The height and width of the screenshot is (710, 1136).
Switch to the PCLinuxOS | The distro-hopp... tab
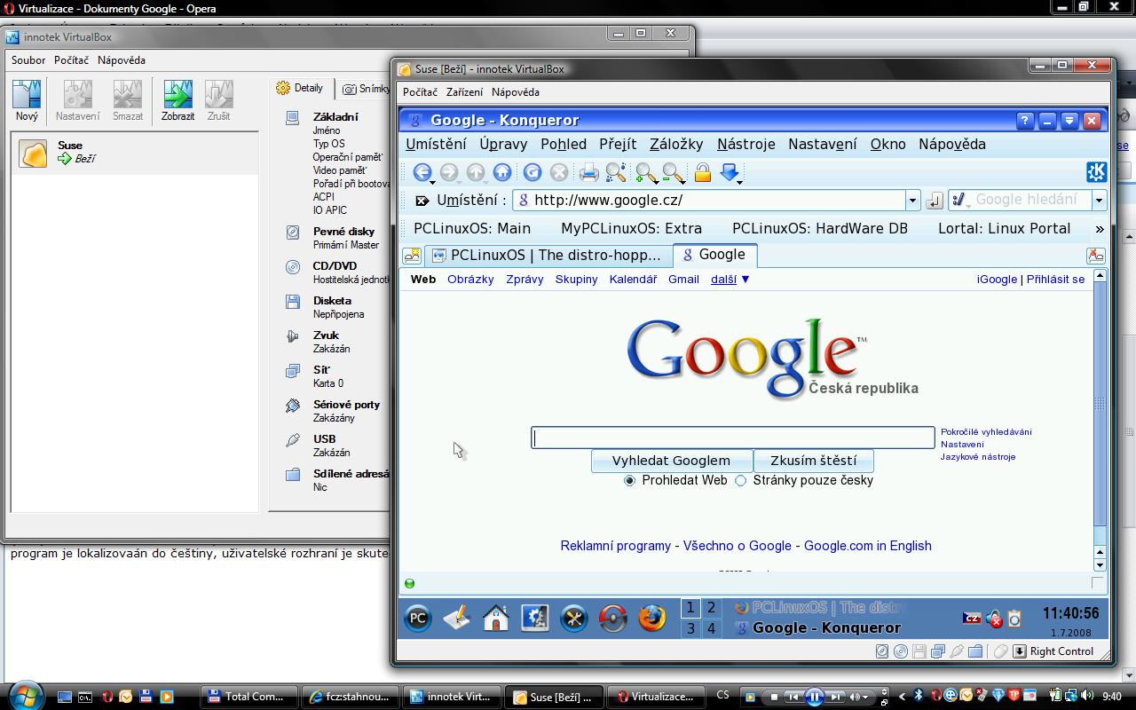[548, 256]
